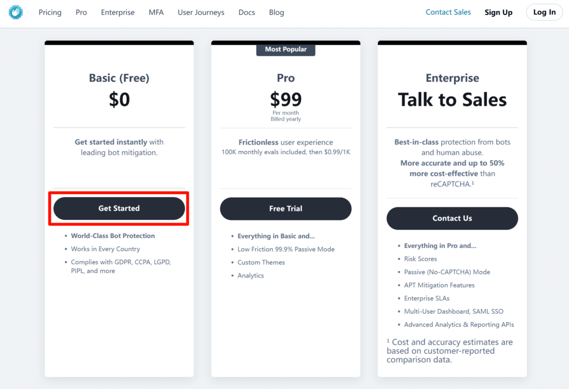Viewport: 569px width, 389px height.
Task: Click the Talk to Sales heading
Action: [x=452, y=100]
